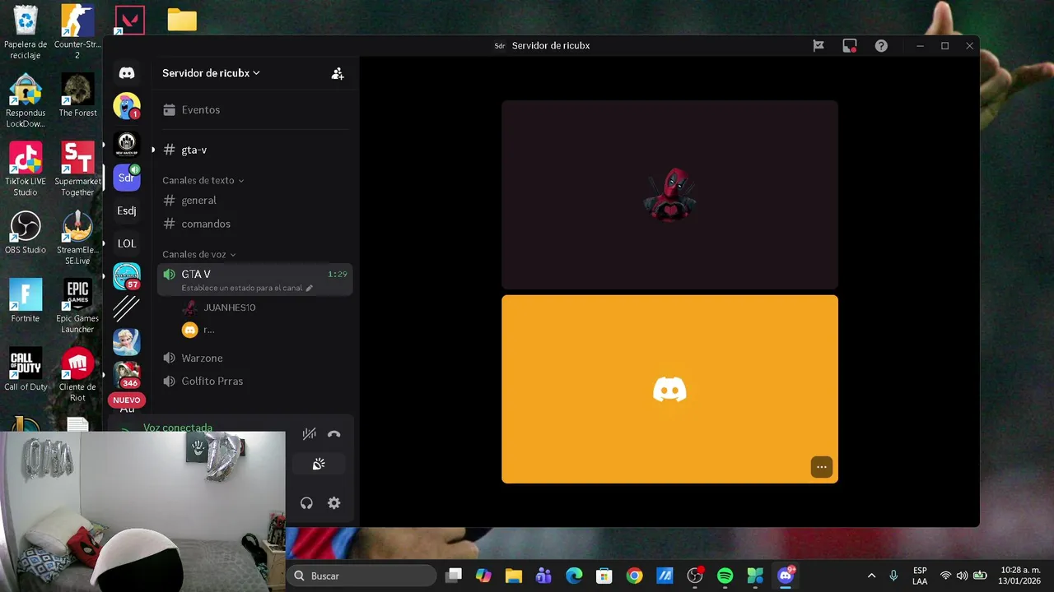The height and width of the screenshot is (592, 1054).
Task: Set a channel status via Establece un estado
Action: 247,288
